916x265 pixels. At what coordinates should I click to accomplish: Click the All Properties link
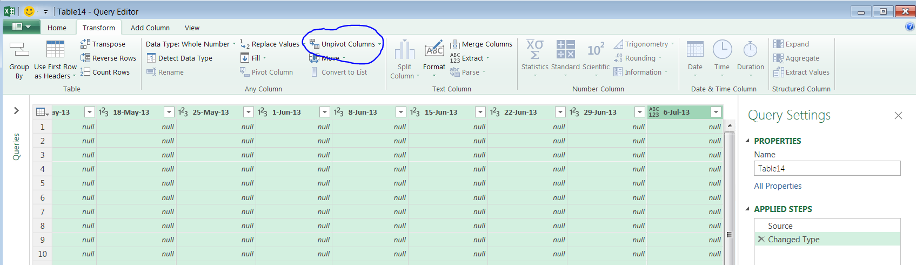[778, 186]
